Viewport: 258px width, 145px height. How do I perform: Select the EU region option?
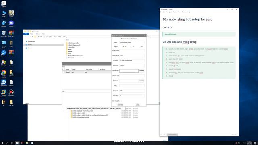click(131, 47)
